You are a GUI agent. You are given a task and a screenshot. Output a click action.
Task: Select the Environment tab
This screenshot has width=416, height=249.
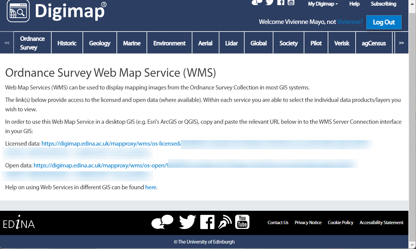[x=169, y=43]
